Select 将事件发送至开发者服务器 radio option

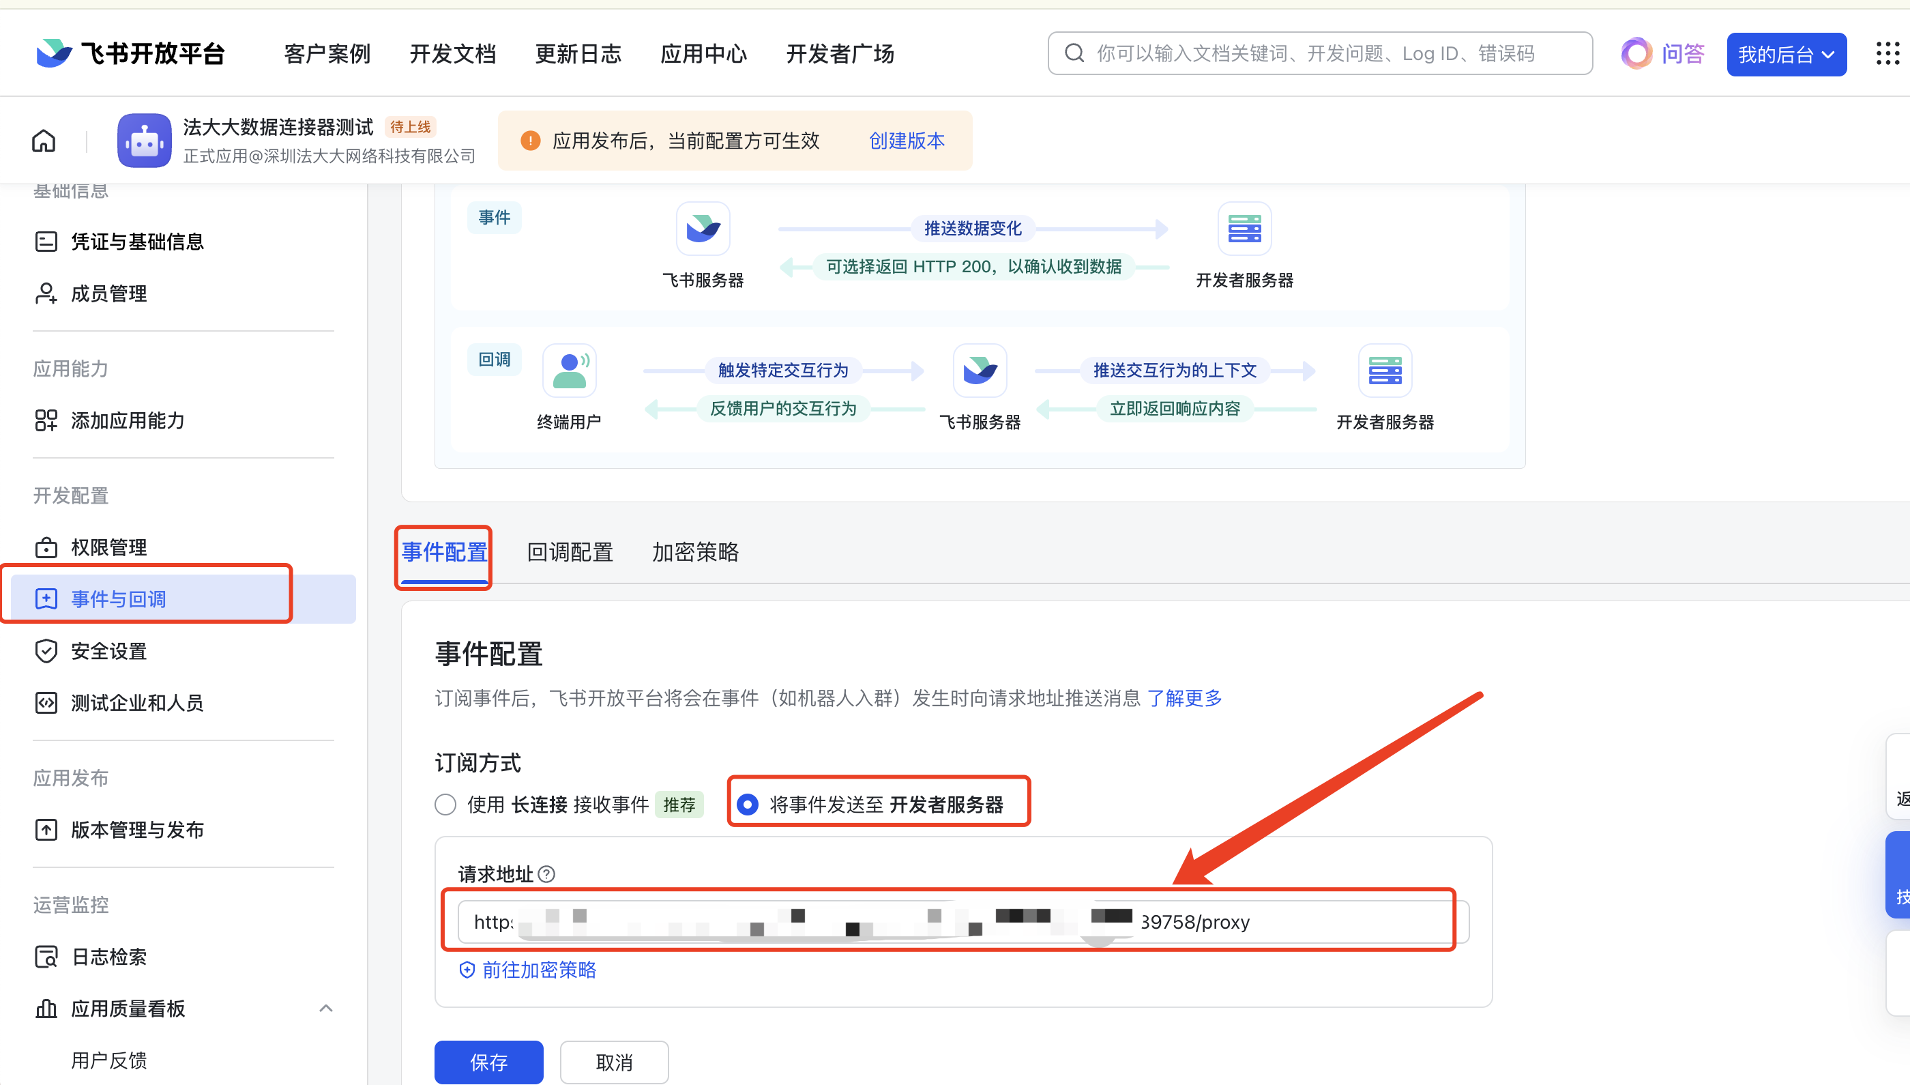(x=747, y=805)
